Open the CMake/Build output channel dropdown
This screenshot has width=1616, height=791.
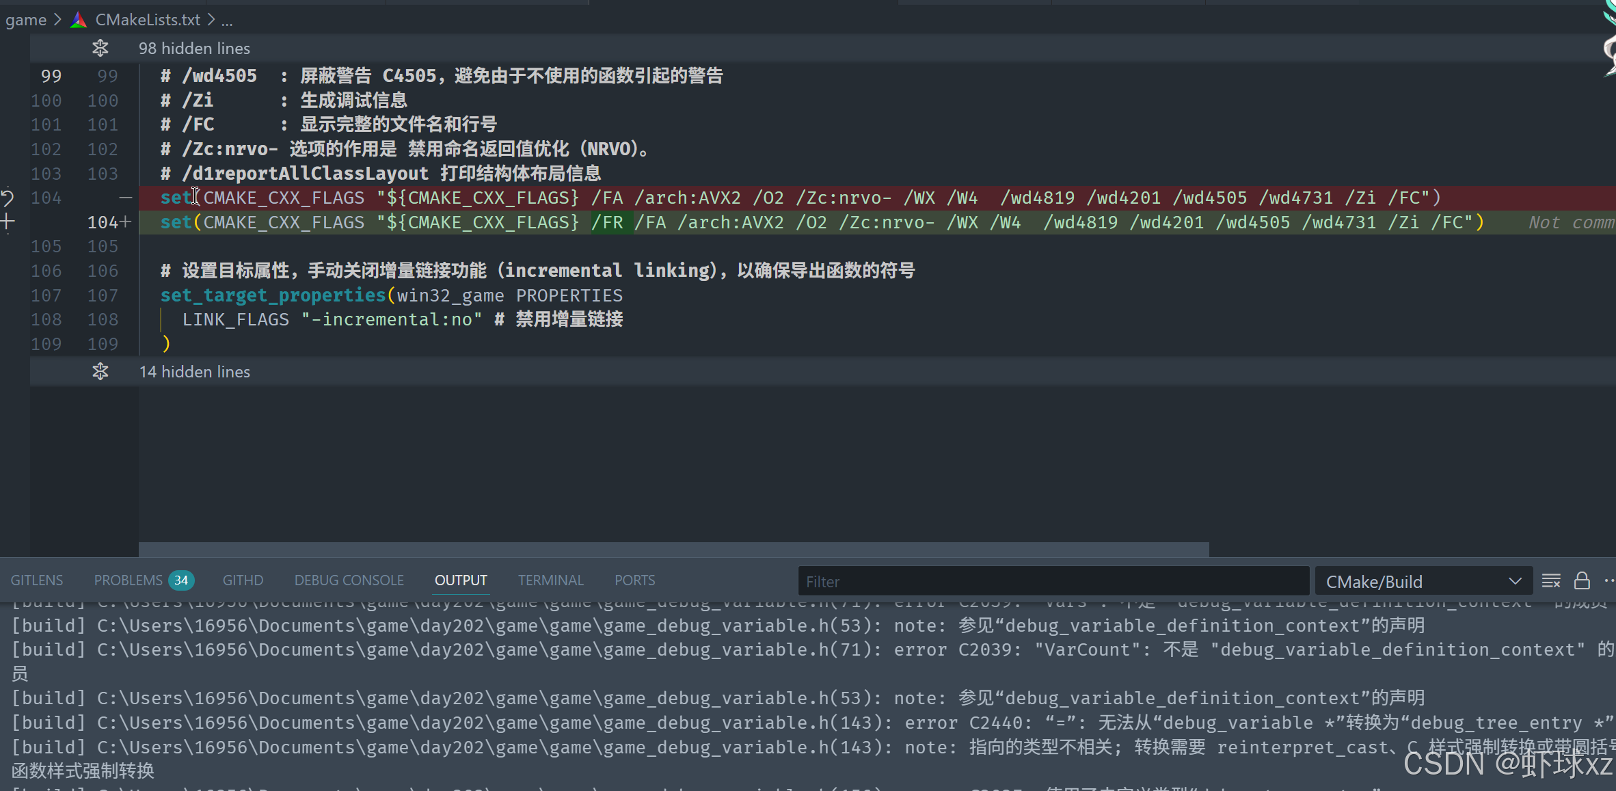pos(1423,581)
